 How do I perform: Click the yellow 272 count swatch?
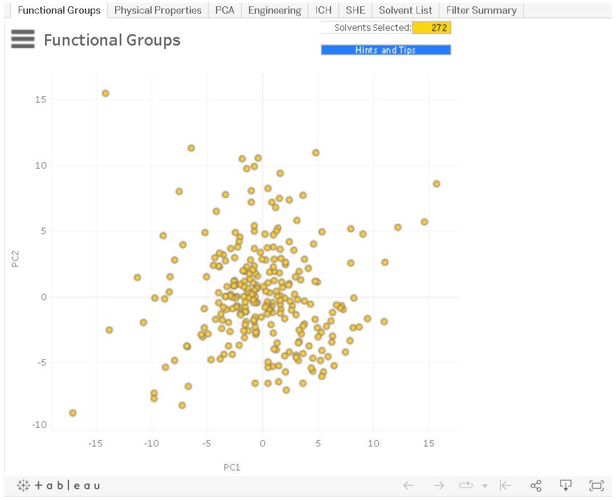(432, 27)
